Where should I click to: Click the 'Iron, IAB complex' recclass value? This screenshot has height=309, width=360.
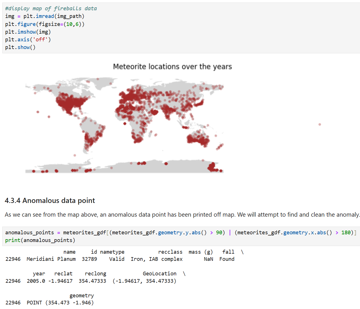[x=156, y=259]
